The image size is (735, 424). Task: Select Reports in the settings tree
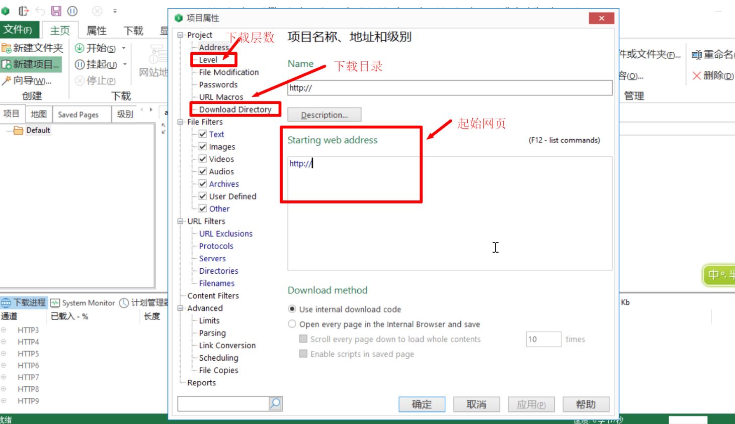point(202,383)
